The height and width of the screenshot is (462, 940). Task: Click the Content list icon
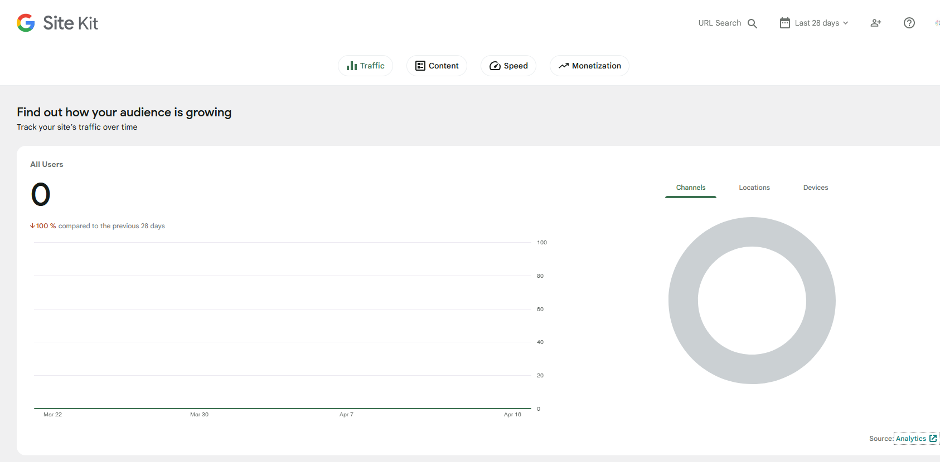tap(420, 66)
